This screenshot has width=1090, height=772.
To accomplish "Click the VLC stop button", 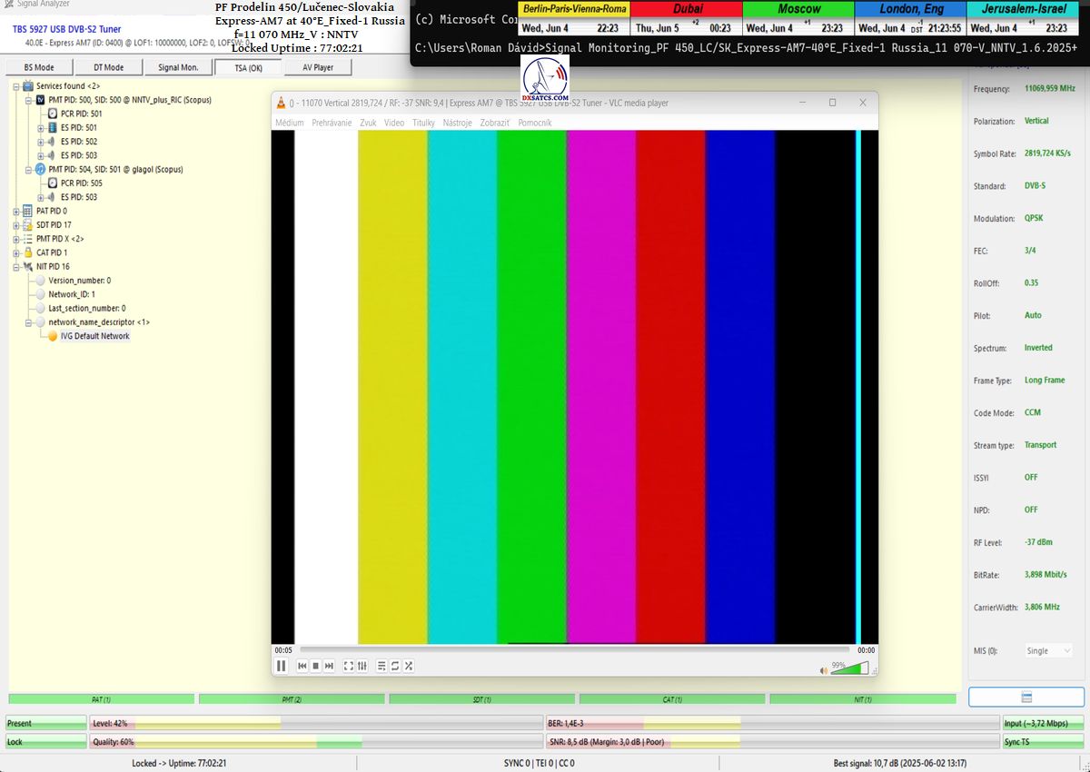I will pyautogui.click(x=315, y=666).
